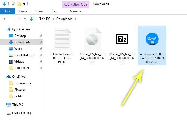The height and width of the screenshot is (120, 187).
Task: Click the OneDrive cloud icon
Action: [9, 77]
